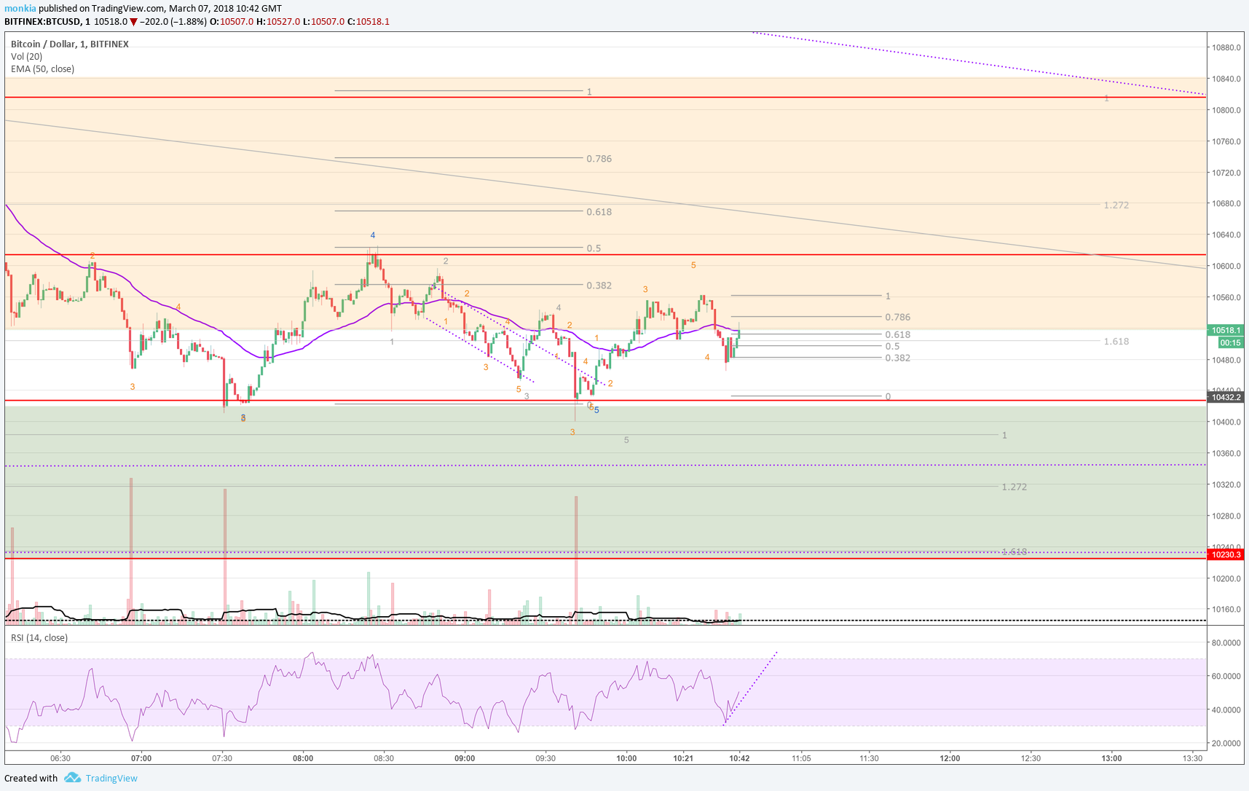Click the 12:00 time axis label
This screenshot has height=791, width=1249.
pos(950,758)
